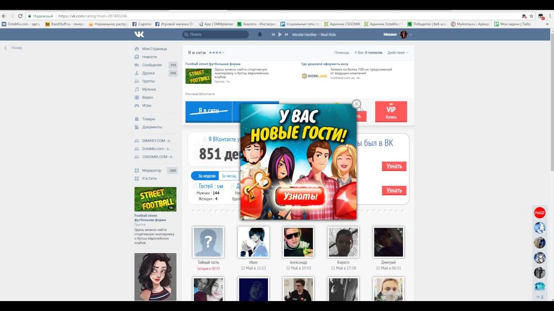
Task: Click the Workland ad logo
Action: (315, 76)
